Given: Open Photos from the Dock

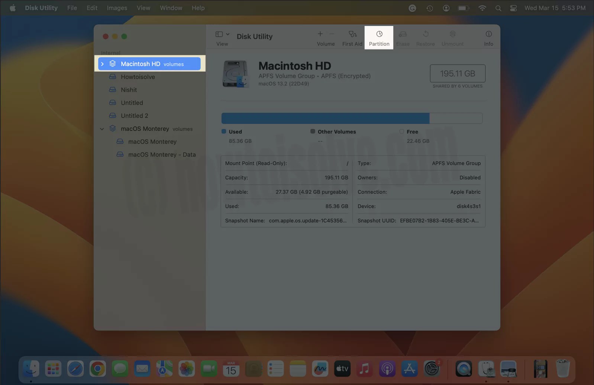Looking at the screenshot, I should tap(187, 369).
